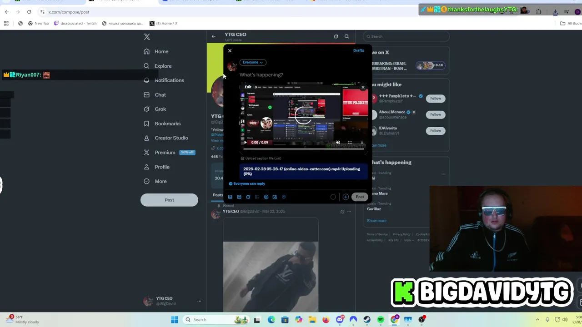Screen dimensions: 582x327
Task: Select the Posts tab on profile
Action: tap(218, 195)
